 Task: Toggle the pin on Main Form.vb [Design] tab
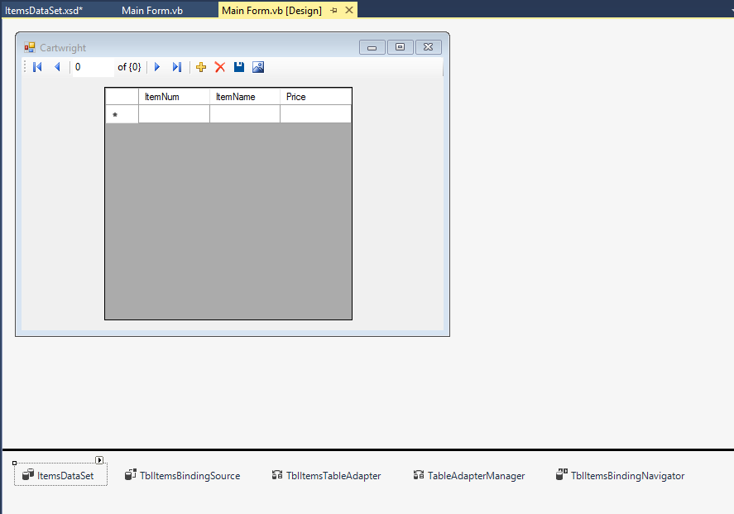pos(334,11)
